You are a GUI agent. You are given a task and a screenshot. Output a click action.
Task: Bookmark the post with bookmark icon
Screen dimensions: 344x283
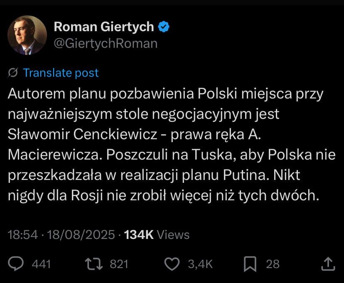coord(250,264)
